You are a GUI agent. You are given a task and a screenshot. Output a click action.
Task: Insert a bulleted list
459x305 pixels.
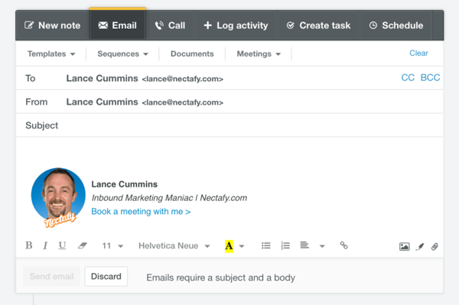tap(265, 245)
